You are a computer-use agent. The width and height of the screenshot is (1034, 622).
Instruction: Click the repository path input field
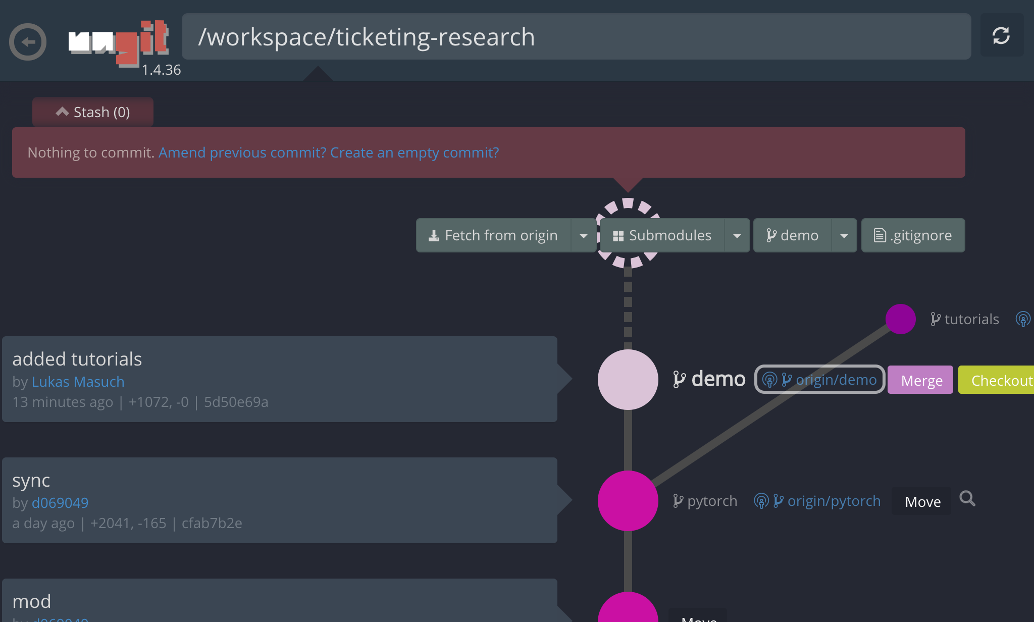[x=576, y=37]
